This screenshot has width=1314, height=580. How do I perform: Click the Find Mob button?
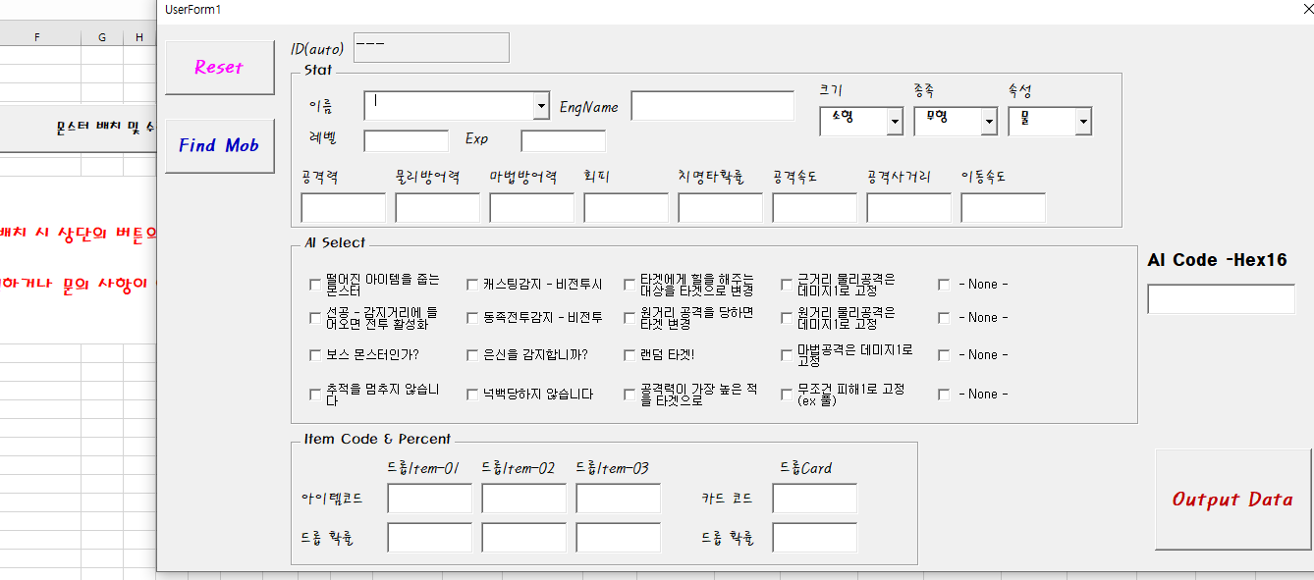(x=219, y=145)
